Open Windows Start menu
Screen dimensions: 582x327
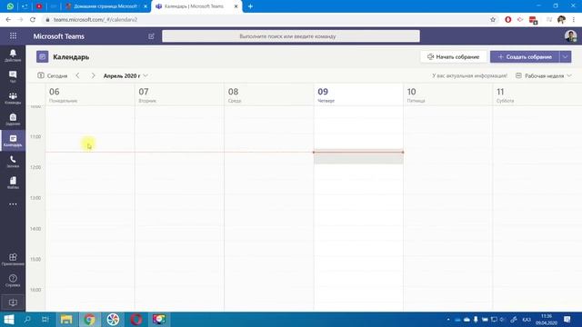click(x=8, y=319)
